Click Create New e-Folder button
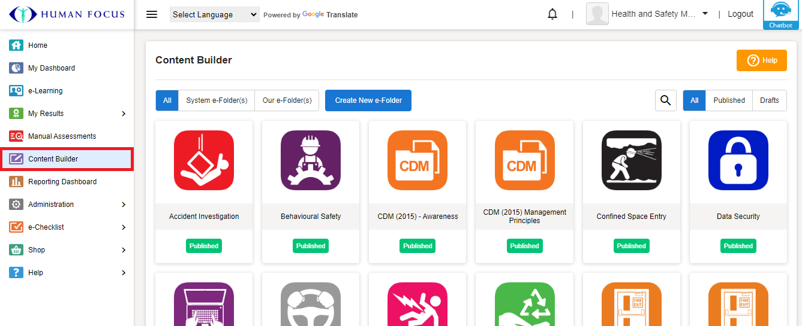 click(x=368, y=100)
